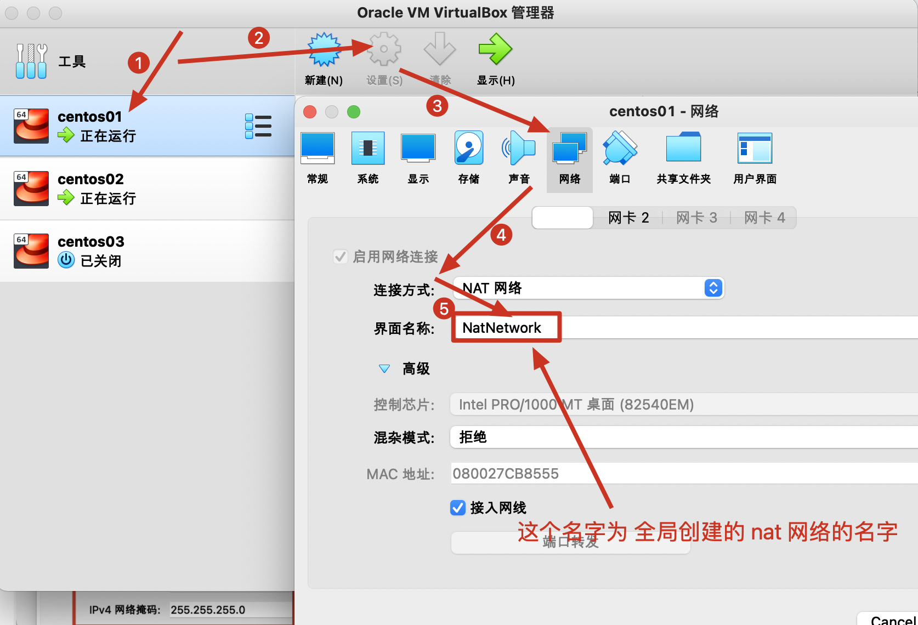The width and height of the screenshot is (918, 625).
Task: Open the System (系统) settings page
Action: (368, 159)
